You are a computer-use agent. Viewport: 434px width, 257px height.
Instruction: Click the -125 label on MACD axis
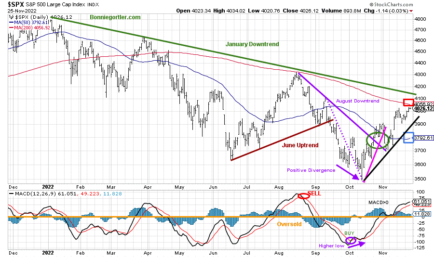[x=420, y=248]
